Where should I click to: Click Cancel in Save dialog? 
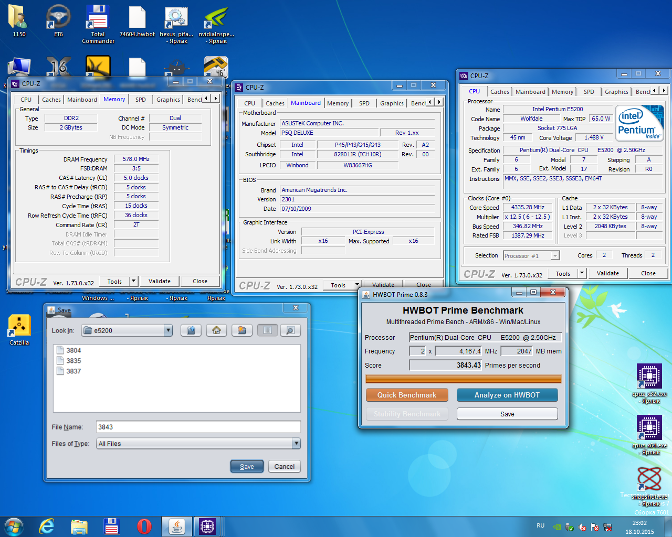coord(284,466)
